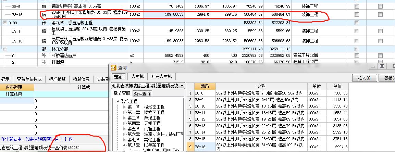Open the 查看单价构成 tab
Image resolution: width=395 pixels, height=152 pixels.
29,79
